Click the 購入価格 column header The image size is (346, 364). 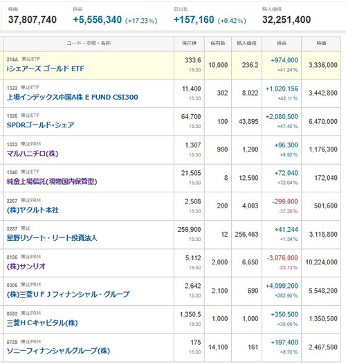(246, 43)
